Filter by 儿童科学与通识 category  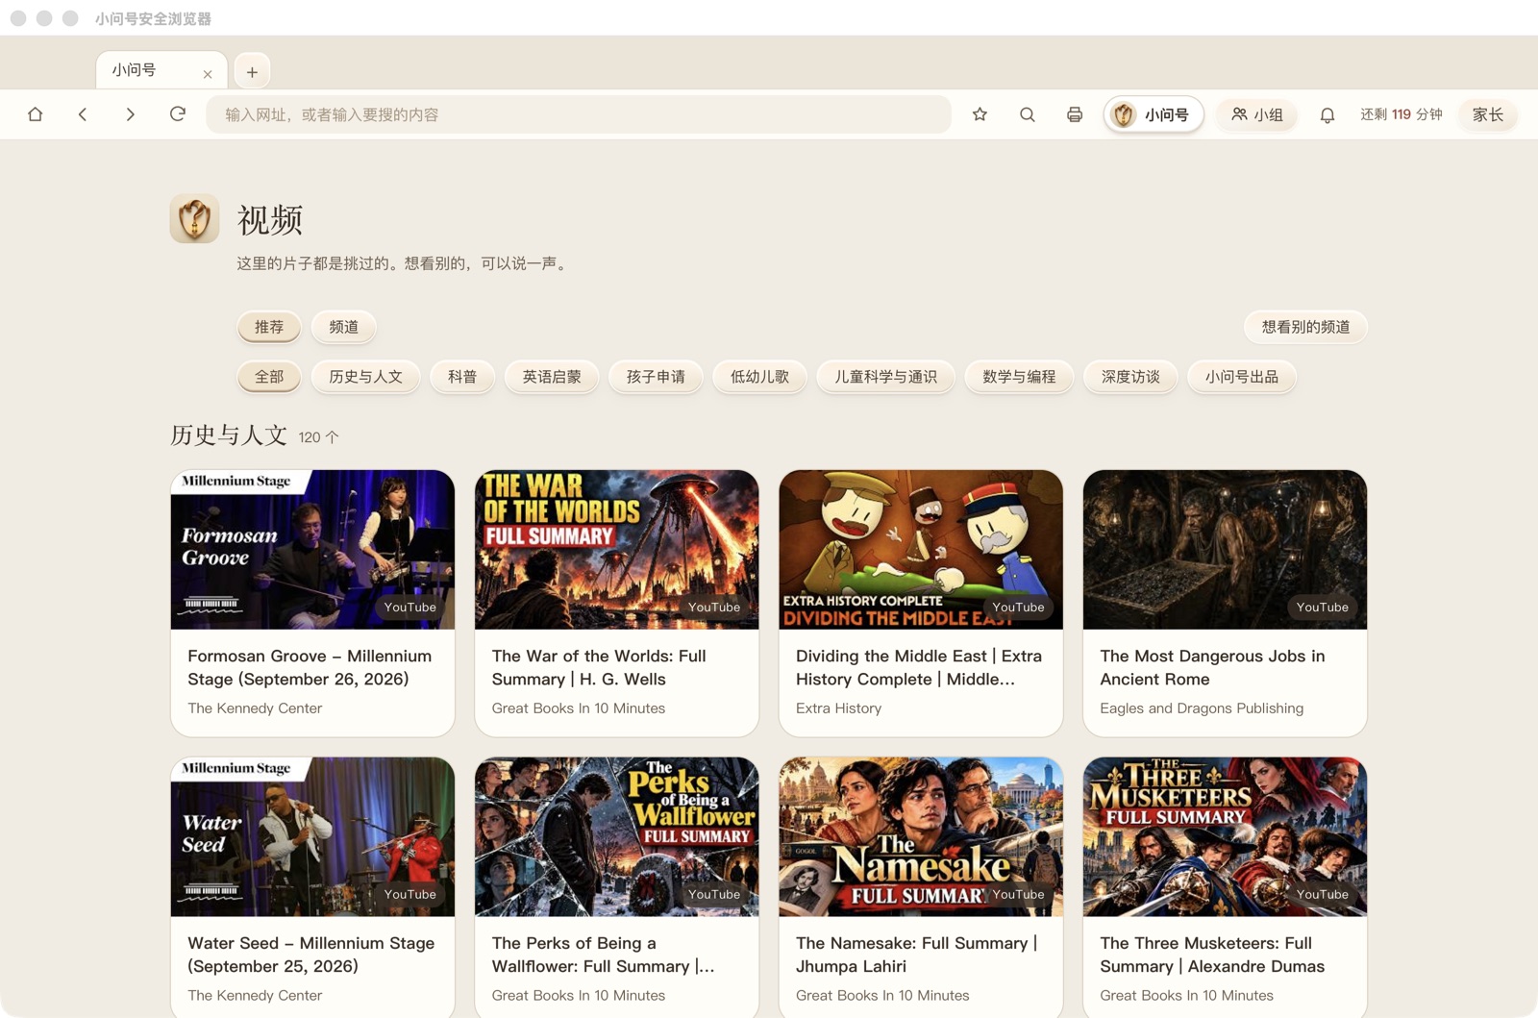pyautogui.click(x=885, y=377)
